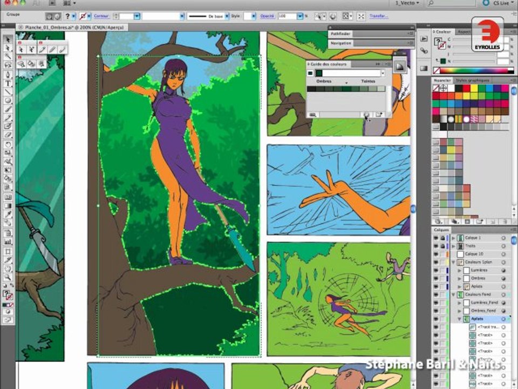Image resolution: width=518 pixels, height=389 pixels.
Task: Switch to the Styles graphiques tab
Action: point(473,81)
